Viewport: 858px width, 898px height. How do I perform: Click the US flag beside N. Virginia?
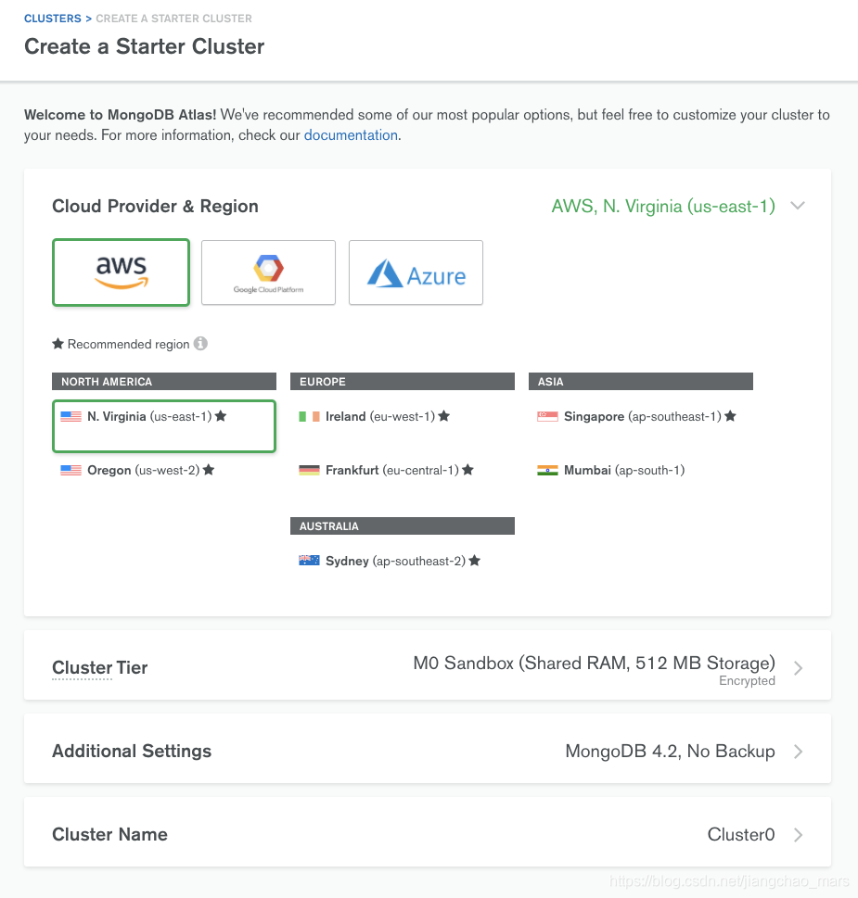click(71, 416)
